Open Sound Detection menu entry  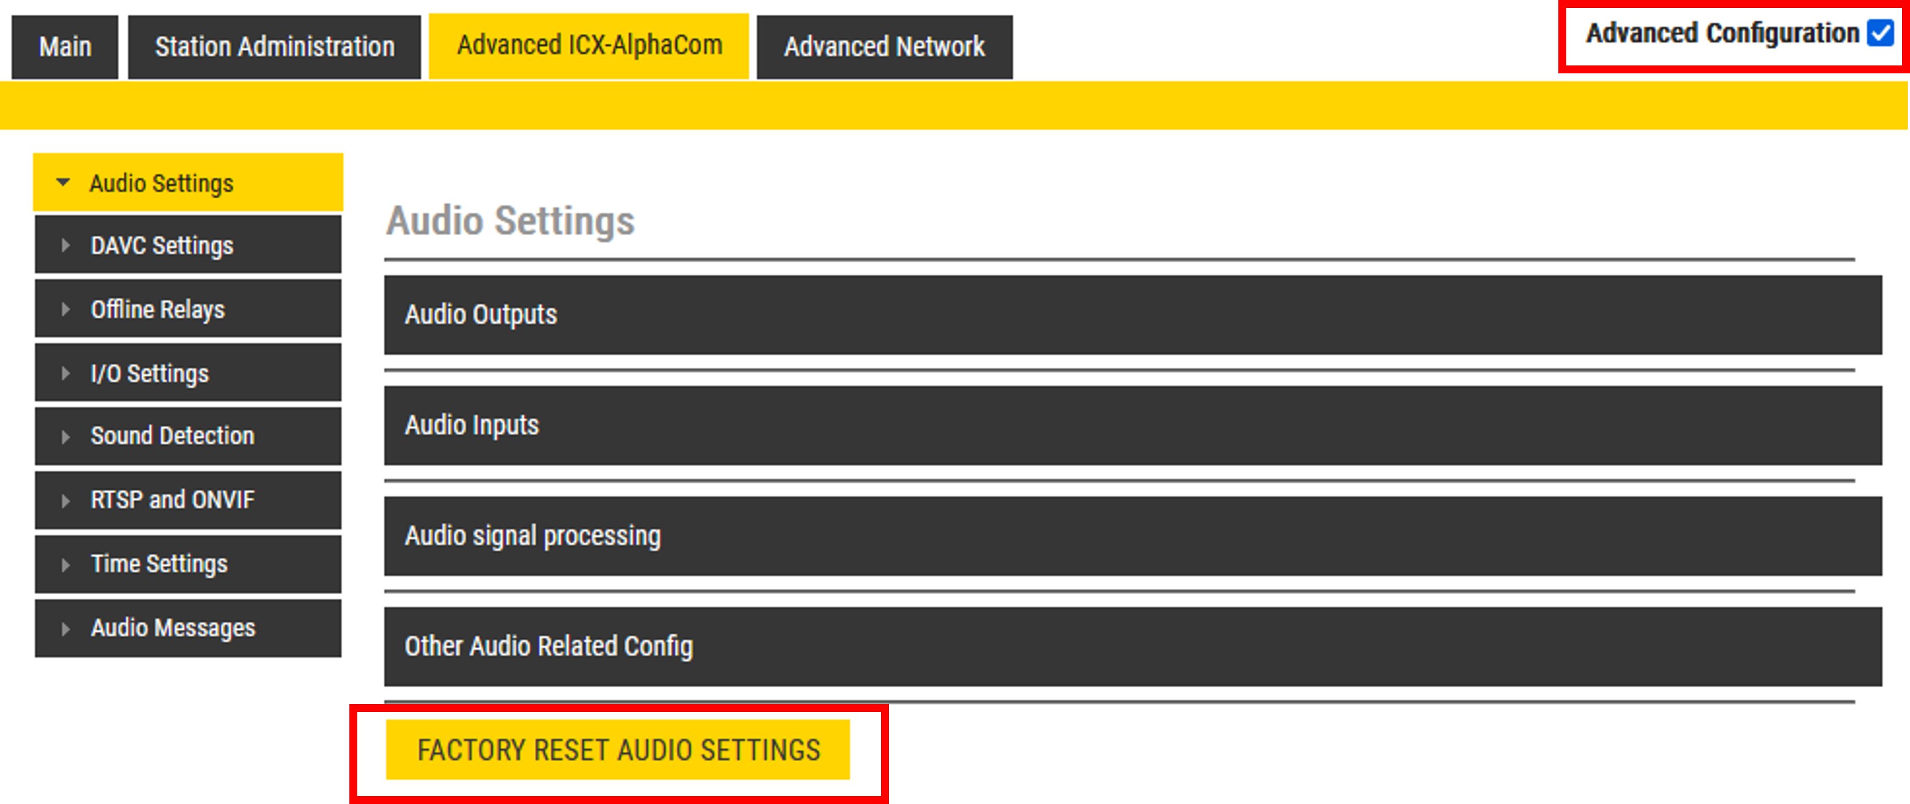point(172,436)
